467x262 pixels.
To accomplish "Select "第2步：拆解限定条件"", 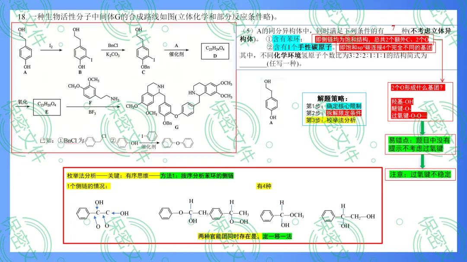I will [334, 113].
